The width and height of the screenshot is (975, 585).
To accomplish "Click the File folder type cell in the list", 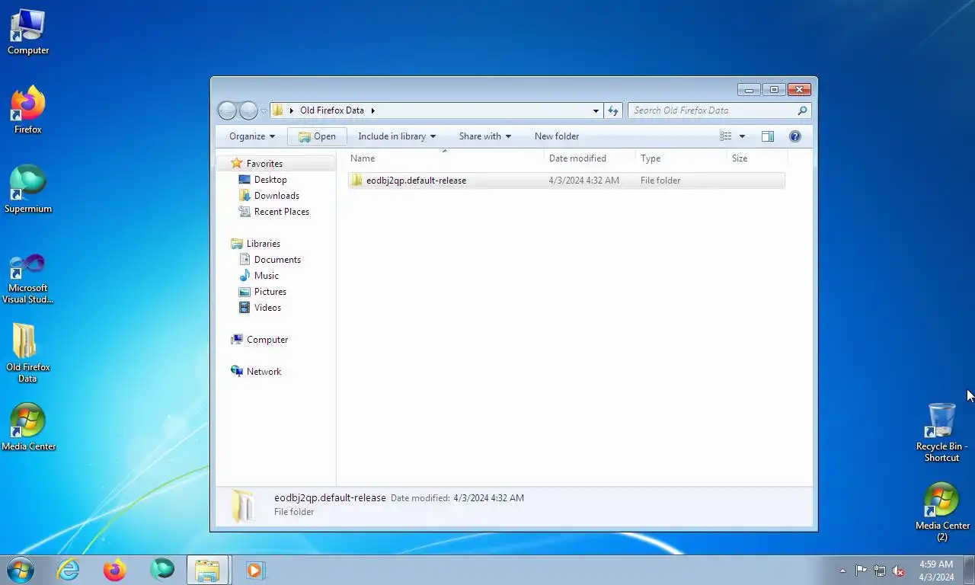I will click(660, 181).
